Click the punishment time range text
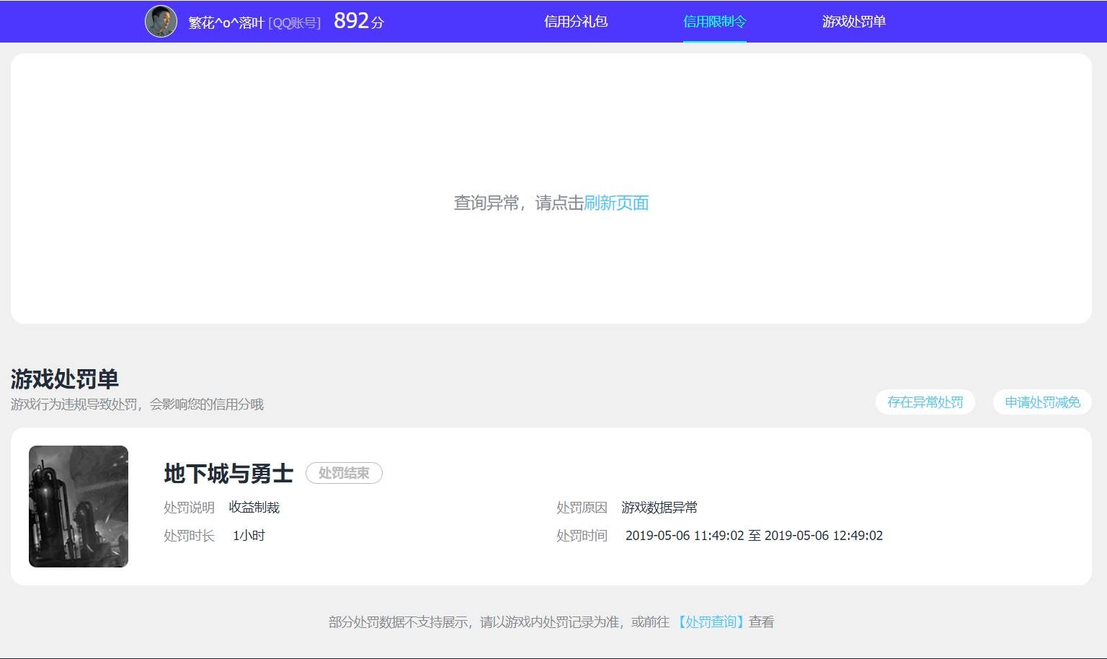This screenshot has height=659, width=1107. pos(755,535)
